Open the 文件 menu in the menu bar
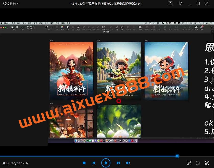This screenshot has height=168, width=214. pos(13,23)
